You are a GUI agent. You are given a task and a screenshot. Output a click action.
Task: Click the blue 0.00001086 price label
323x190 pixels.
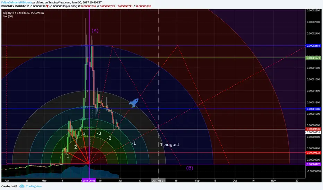pos(313,109)
